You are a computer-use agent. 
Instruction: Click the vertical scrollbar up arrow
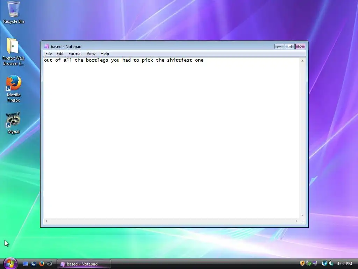coord(302,61)
